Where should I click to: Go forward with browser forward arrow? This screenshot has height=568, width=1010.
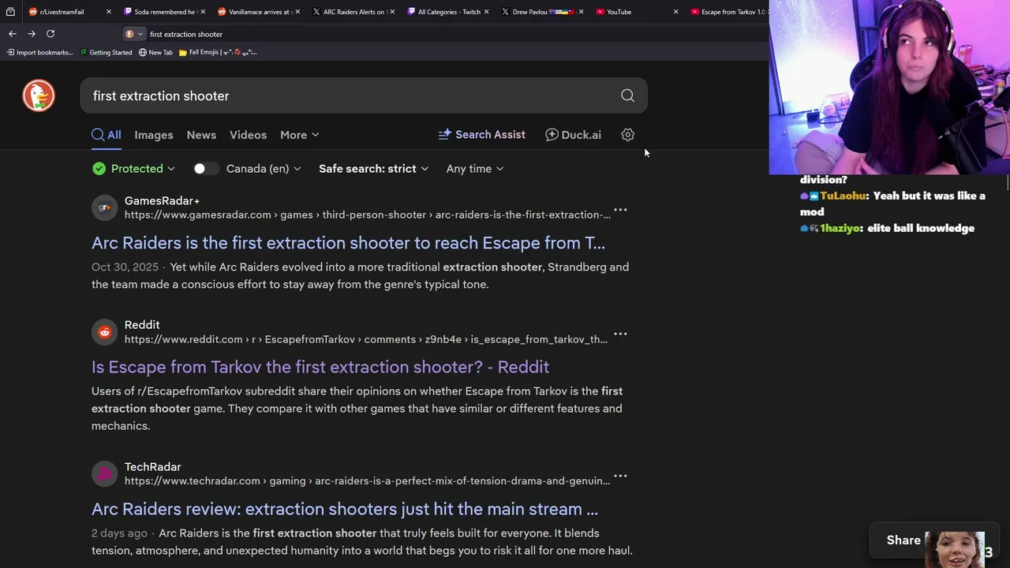click(x=32, y=34)
